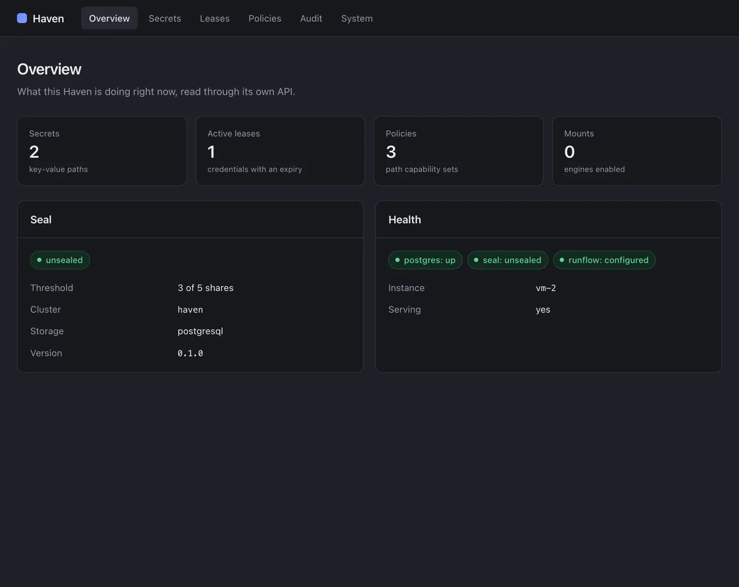Click the Haven logo icon

(x=22, y=18)
